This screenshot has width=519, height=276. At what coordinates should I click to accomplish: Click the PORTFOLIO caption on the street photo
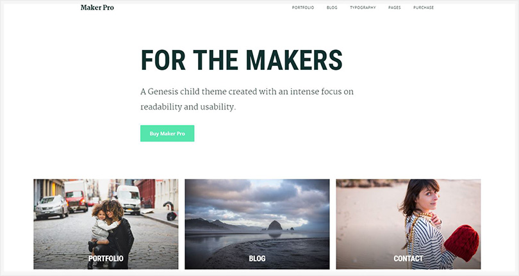point(106,259)
